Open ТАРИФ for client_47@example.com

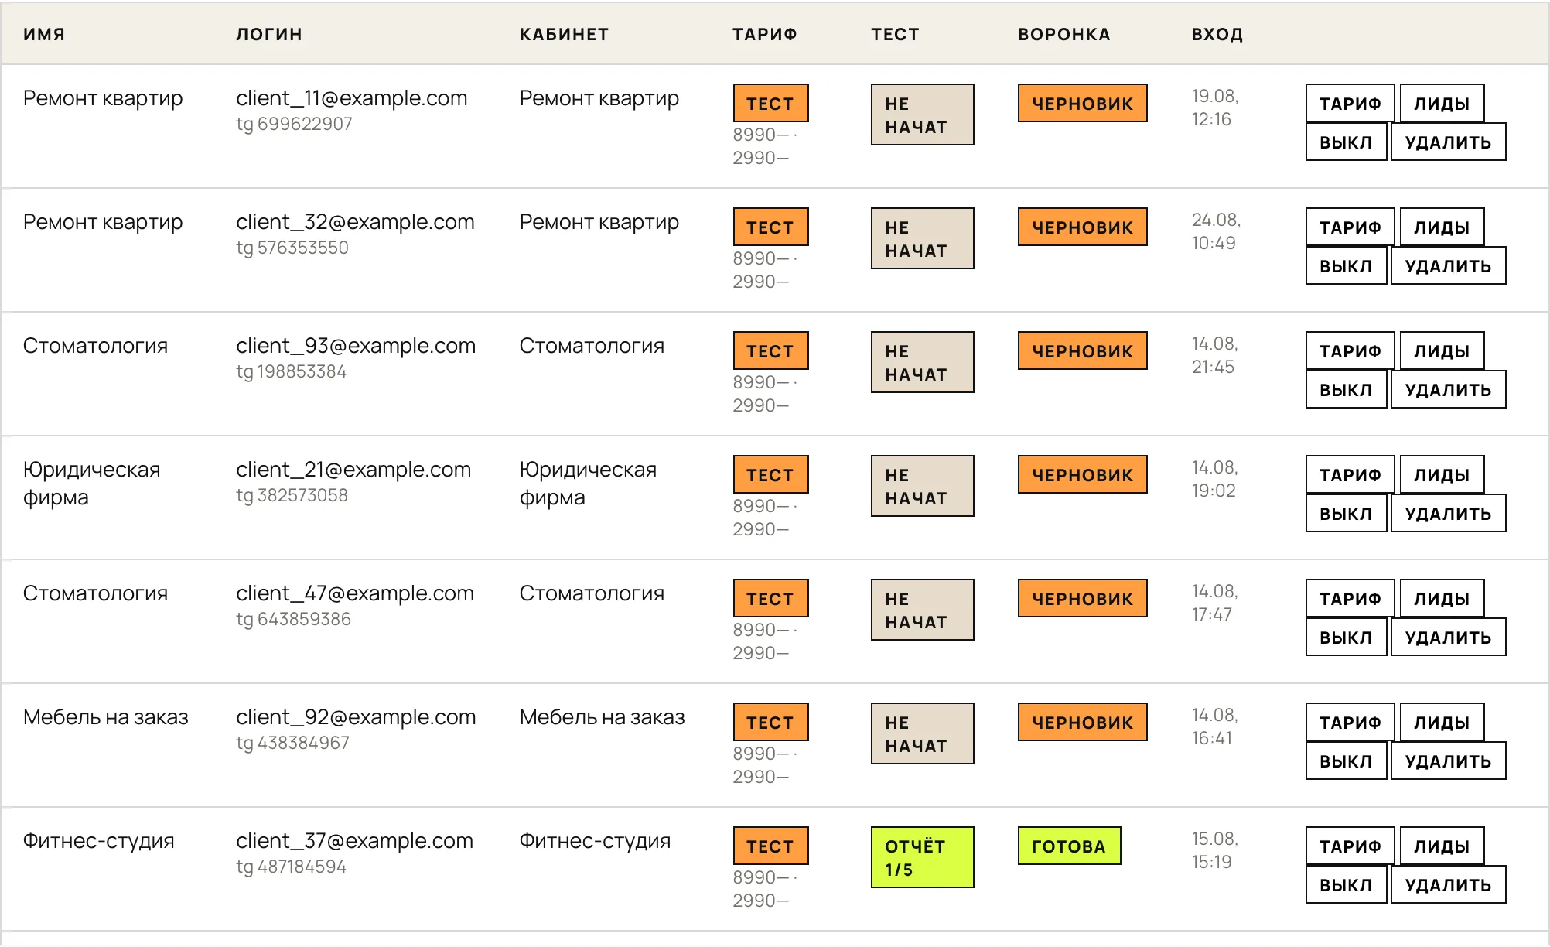click(x=1350, y=598)
